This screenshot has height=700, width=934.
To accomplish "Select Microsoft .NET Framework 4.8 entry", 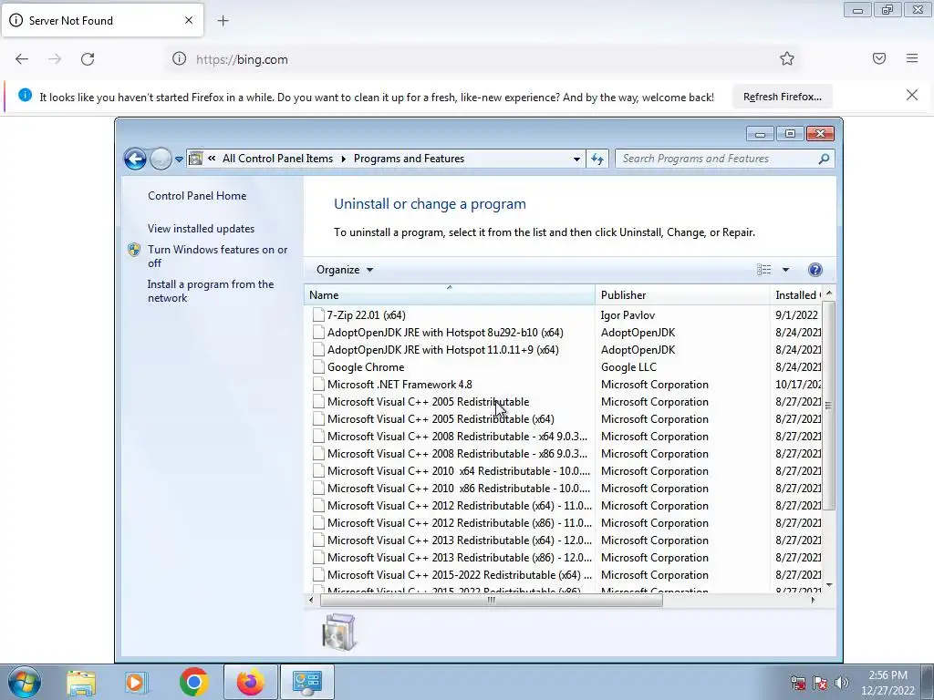I will [400, 384].
